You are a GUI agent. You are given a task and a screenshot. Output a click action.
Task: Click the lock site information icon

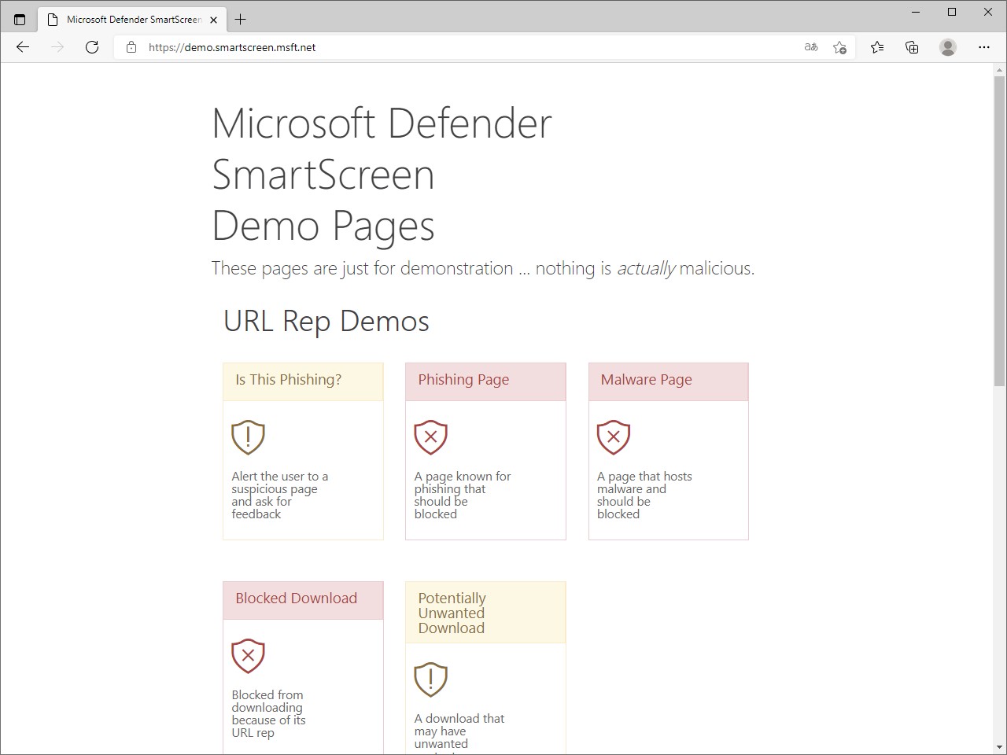click(x=131, y=47)
